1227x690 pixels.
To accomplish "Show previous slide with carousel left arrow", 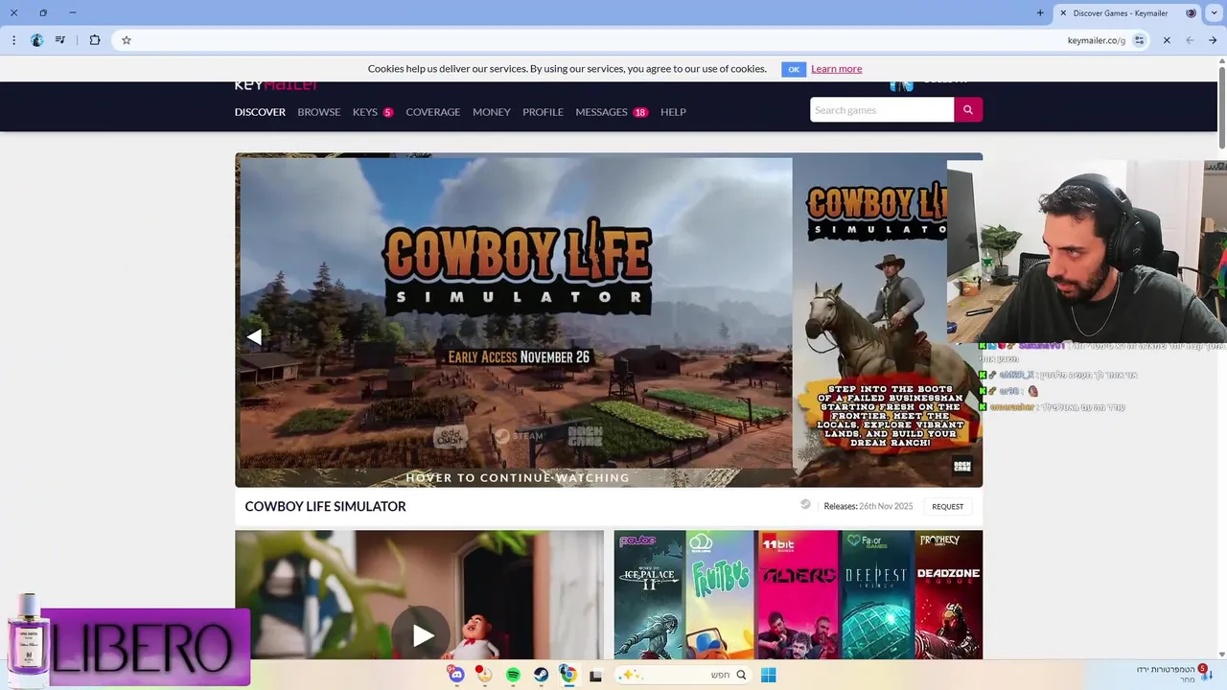I will (x=254, y=336).
